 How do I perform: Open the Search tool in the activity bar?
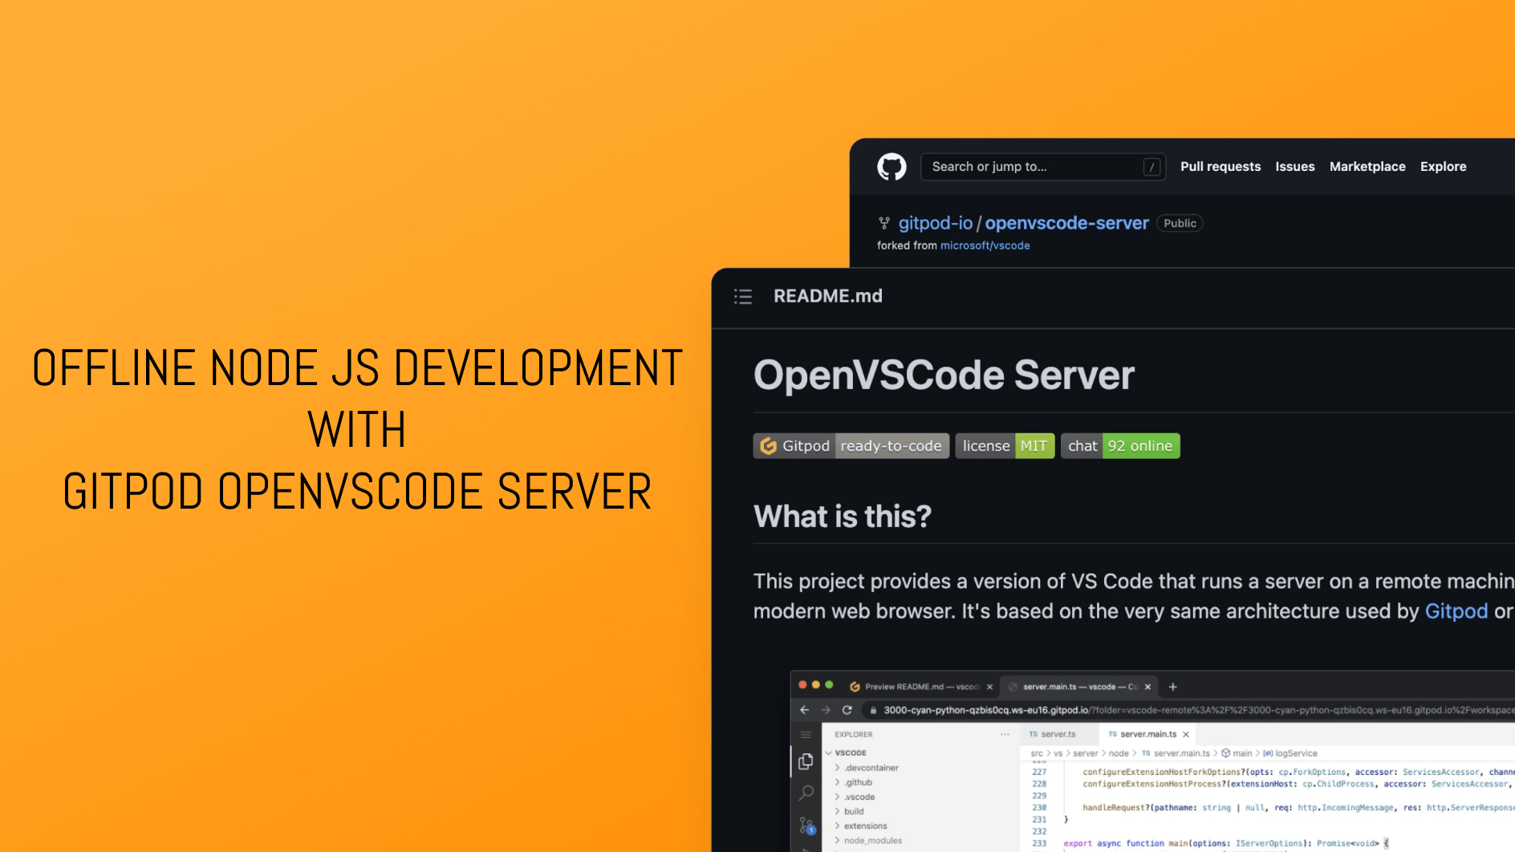[806, 793]
